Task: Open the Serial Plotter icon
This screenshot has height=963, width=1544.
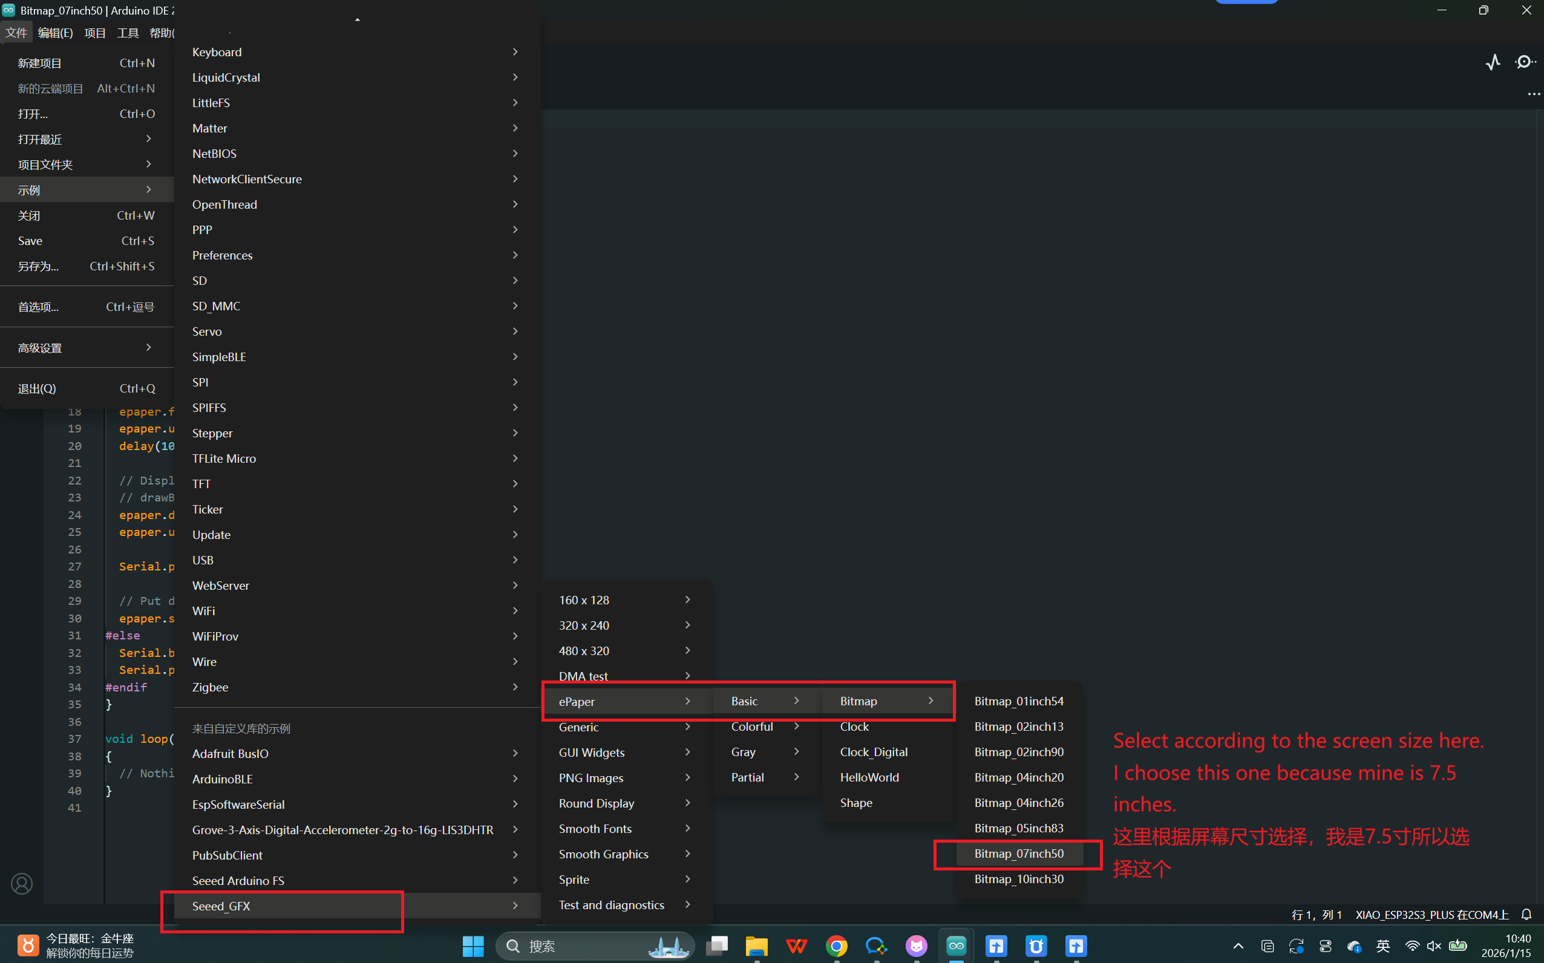Action: coord(1493,62)
